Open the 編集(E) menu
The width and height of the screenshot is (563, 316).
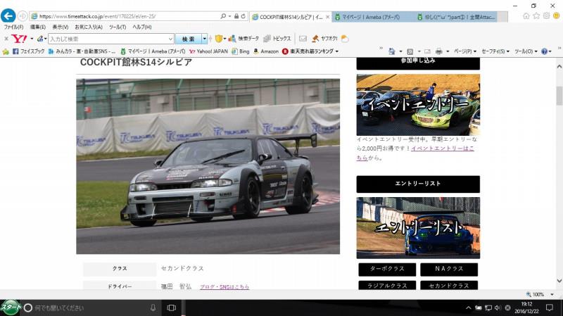click(x=38, y=27)
